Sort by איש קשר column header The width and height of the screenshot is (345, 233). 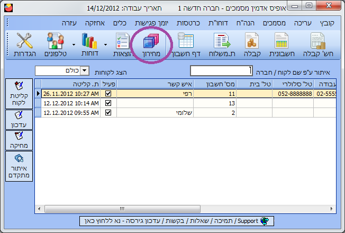point(155,84)
